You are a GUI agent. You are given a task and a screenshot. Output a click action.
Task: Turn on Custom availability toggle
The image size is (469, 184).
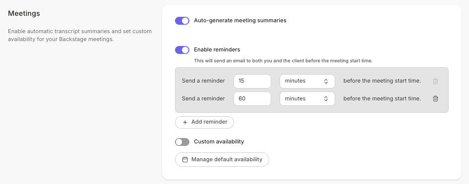[182, 142]
